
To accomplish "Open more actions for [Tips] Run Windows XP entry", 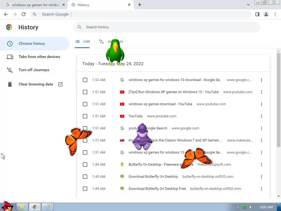I will 262,92.
